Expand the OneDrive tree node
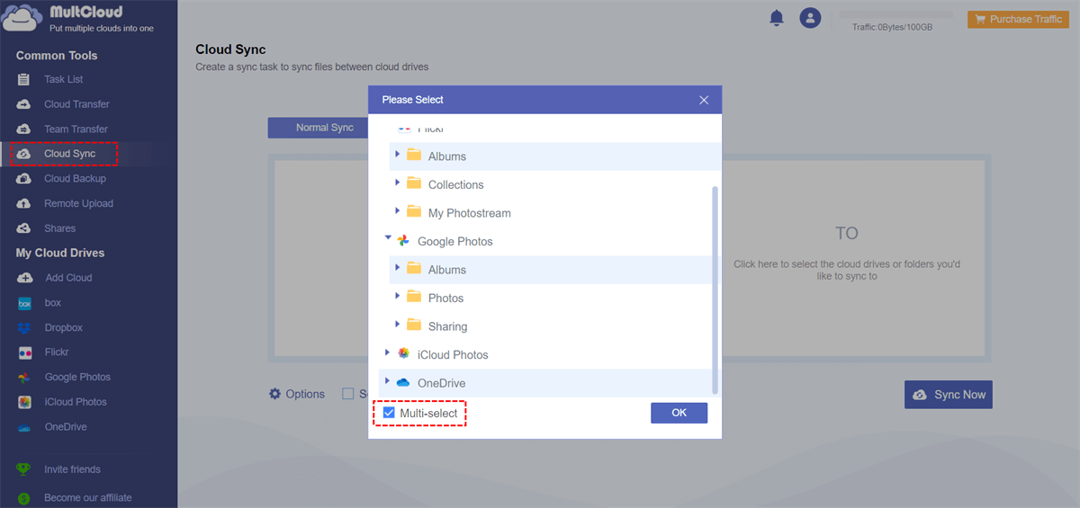The height and width of the screenshot is (508, 1080). coord(388,382)
